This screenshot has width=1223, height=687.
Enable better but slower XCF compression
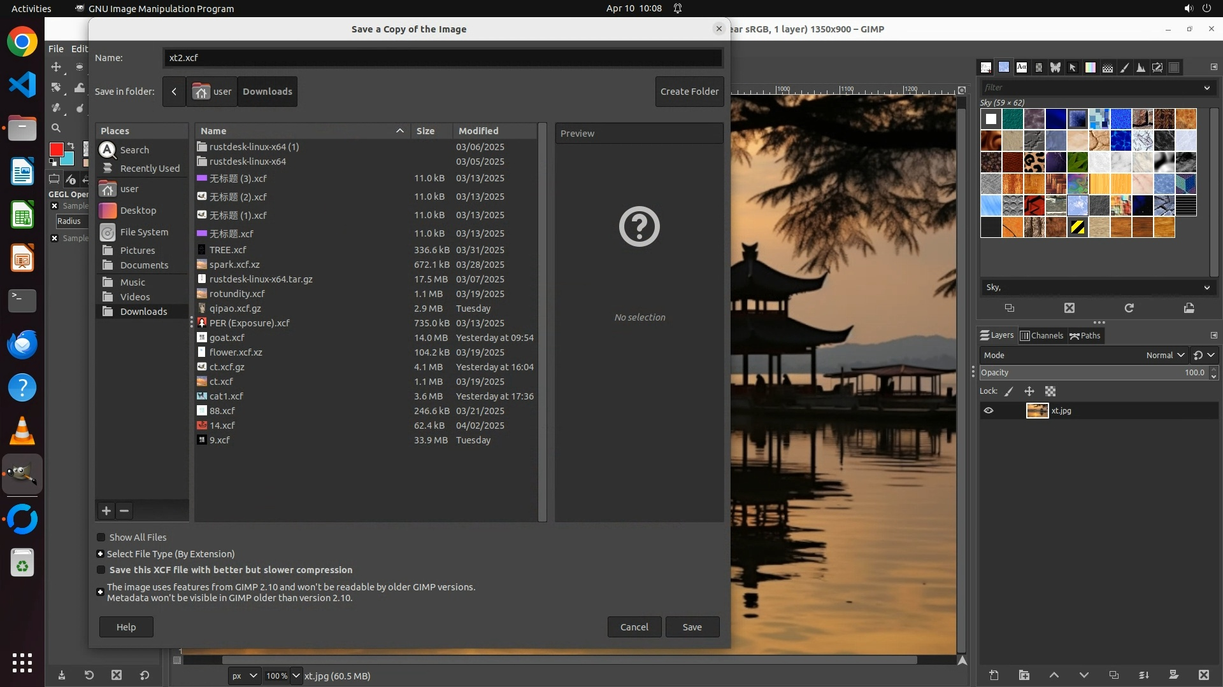(101, 570)
